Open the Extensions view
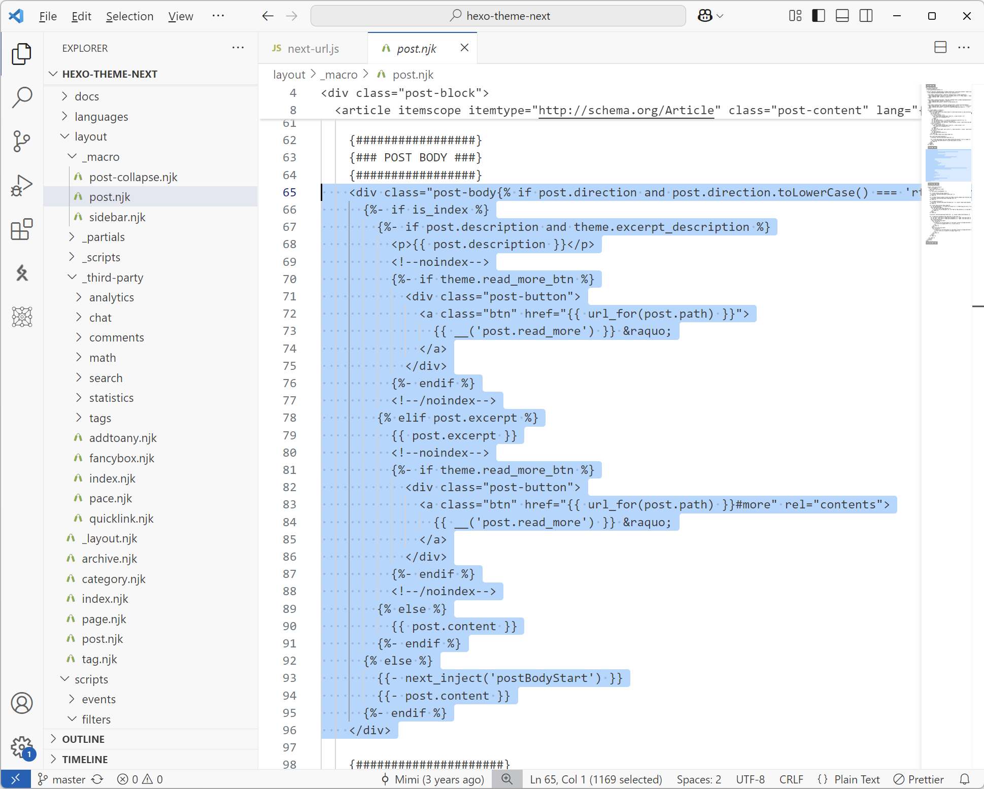 click(x=22, y=229)
